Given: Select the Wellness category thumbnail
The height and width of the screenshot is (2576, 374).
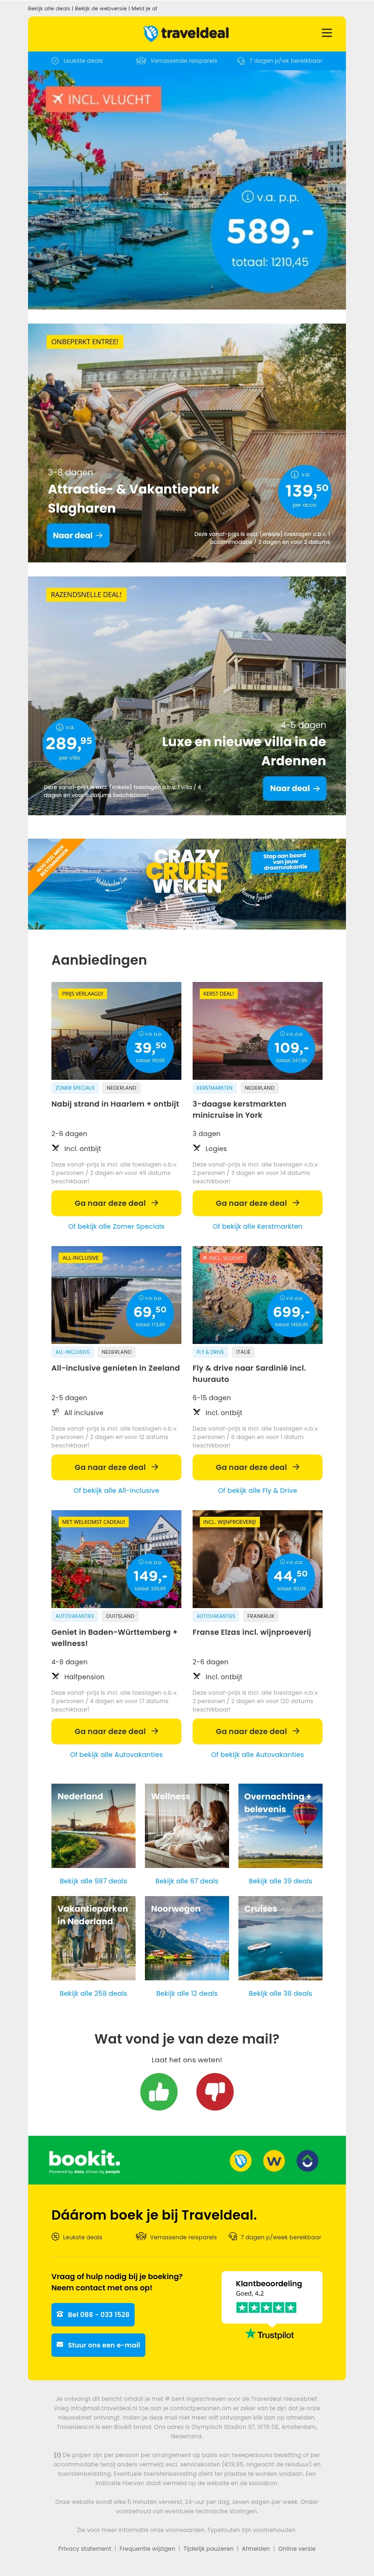Looking at the screenshot, I should [187, 1825].
